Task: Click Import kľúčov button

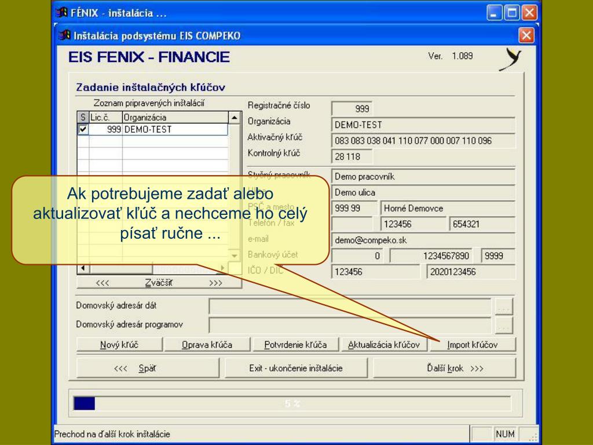Action: [473, 345]
